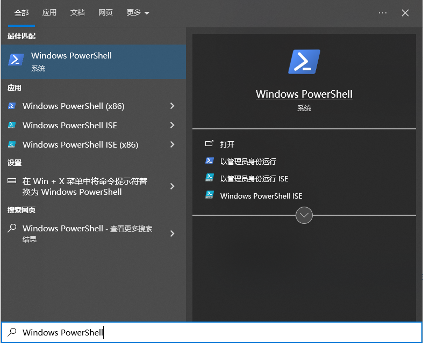
Task: Switch to the 网页 tab
Action: point(105,13)
